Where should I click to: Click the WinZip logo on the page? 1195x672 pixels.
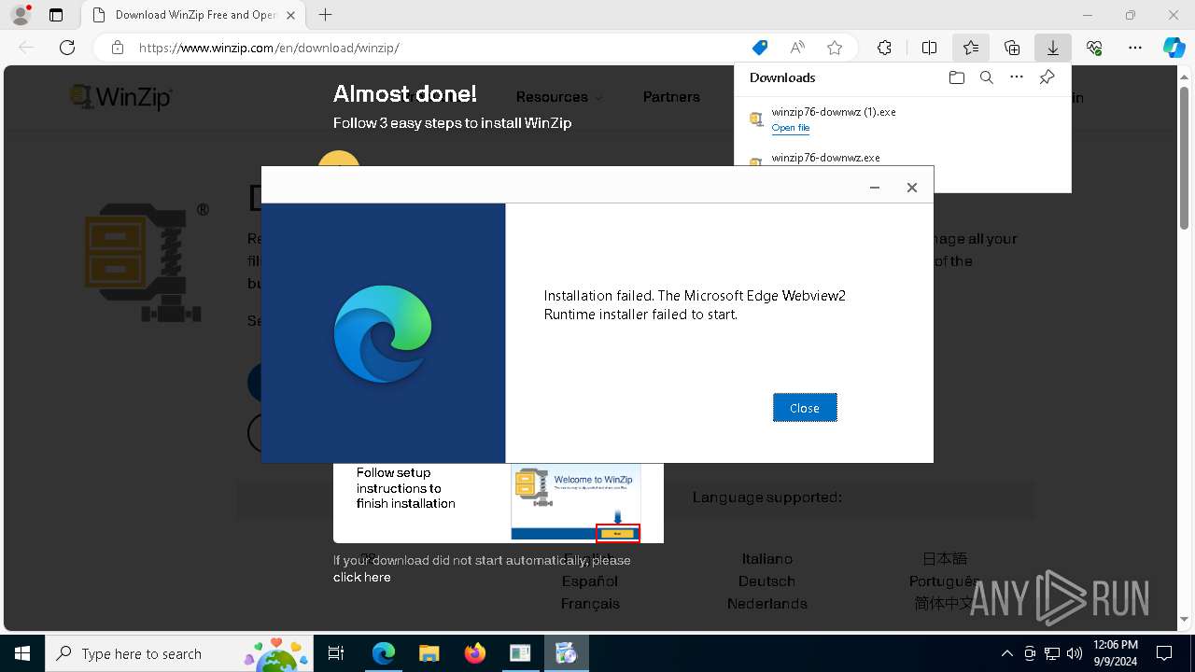(x=122, y=96)
